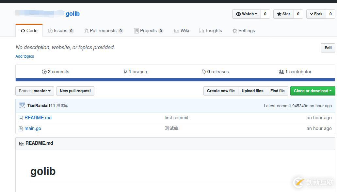Image resolution: width=337 pixels, height=192 pixels.
Task: View the Insights tab
Action: [x=211, y=31]
